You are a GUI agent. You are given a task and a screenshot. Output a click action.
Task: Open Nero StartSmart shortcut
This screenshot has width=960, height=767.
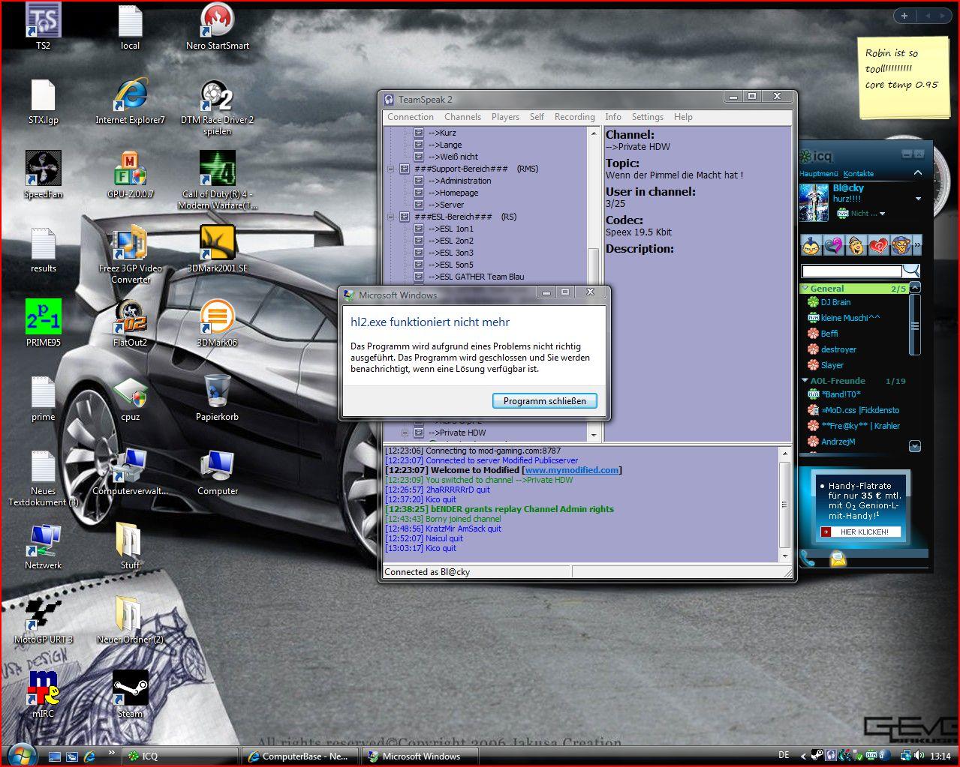[x=218, y=26]
